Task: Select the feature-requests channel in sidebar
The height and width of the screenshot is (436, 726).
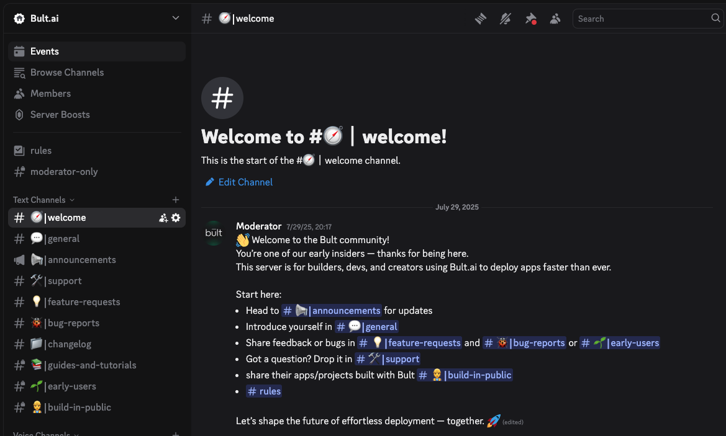Action: (97, 302)
